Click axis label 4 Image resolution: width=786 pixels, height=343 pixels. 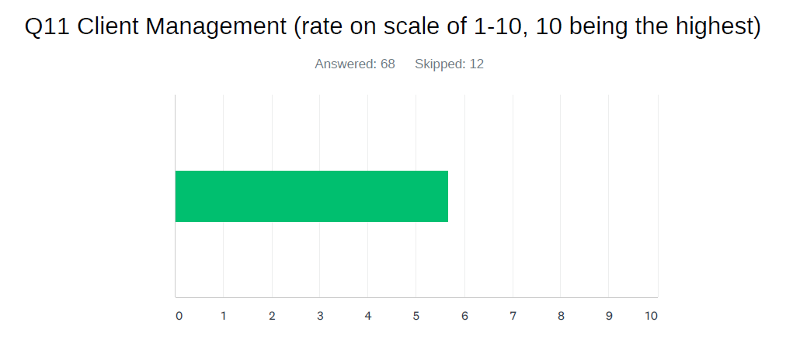point(368,316)
